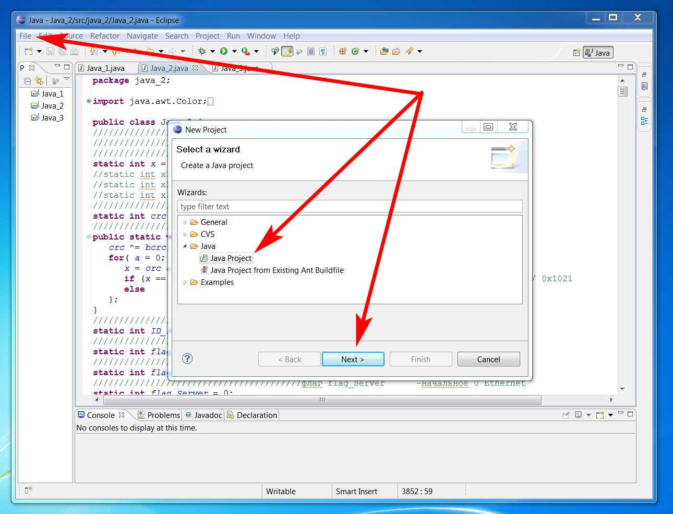Click the Open Type toolbar icon

(x=384, y=51)
